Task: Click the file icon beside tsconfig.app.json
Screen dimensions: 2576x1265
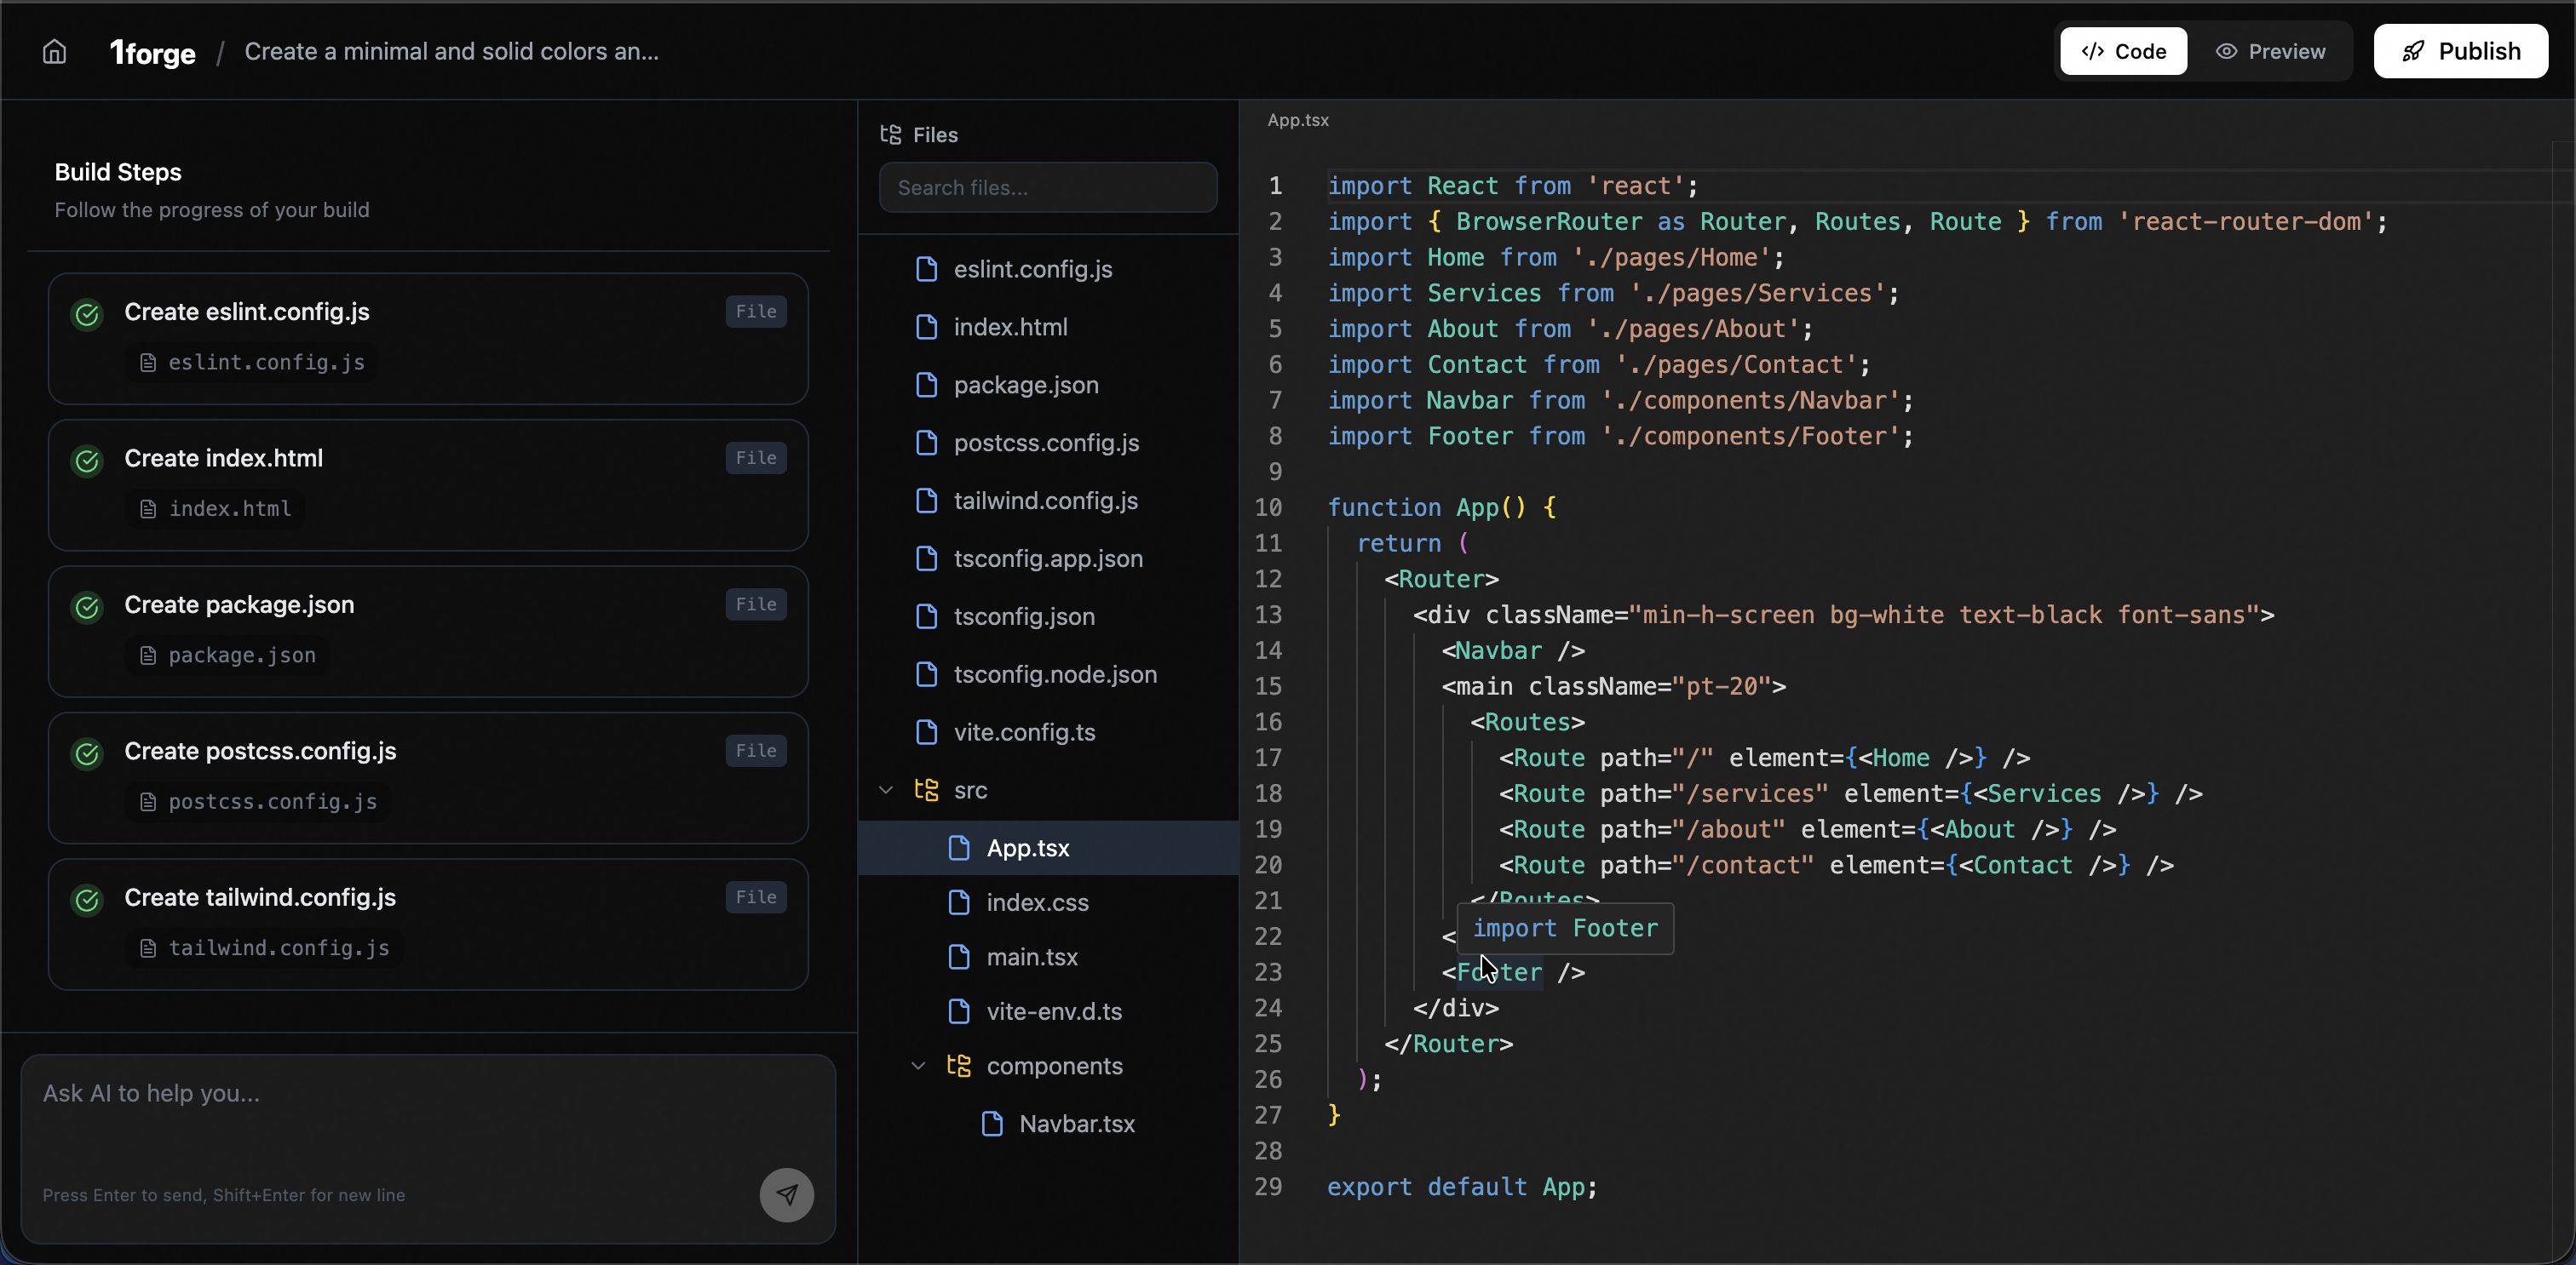Action: click(926, 558)
